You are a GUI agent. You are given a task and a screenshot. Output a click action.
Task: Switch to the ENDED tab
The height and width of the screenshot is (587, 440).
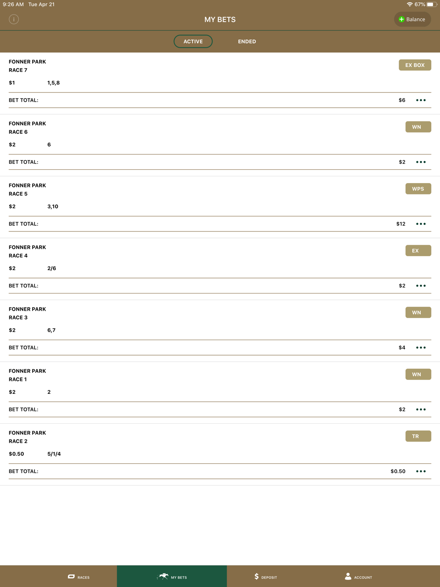click(247, 41)
